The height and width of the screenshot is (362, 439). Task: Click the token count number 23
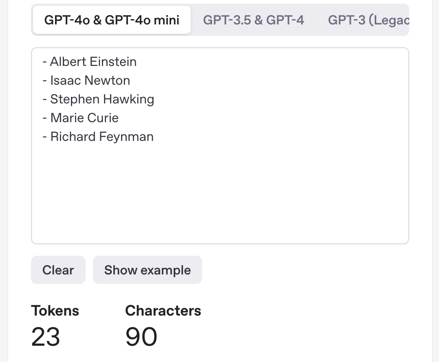pyautogui.click(x=46, y=337)
